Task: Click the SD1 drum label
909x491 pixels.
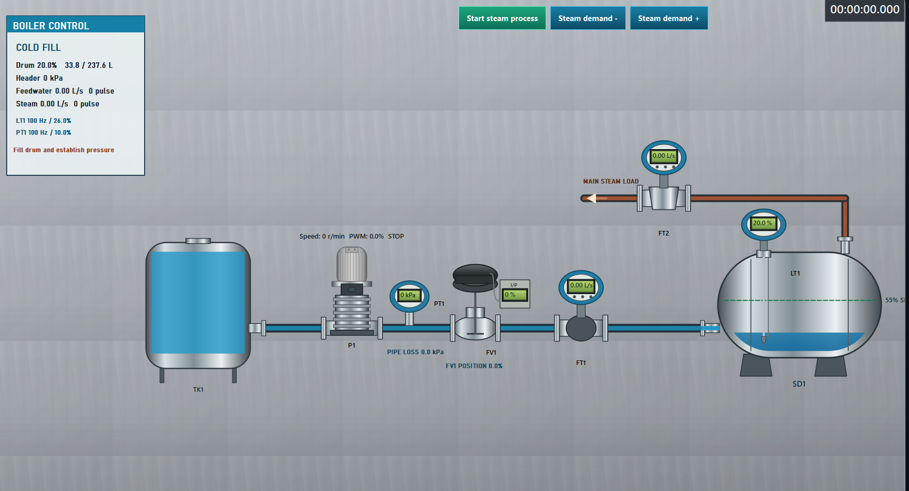Action: click(799, 384)
